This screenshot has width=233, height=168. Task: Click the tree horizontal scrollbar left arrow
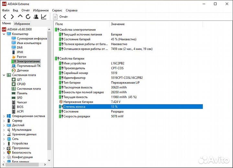coord(3,164)
